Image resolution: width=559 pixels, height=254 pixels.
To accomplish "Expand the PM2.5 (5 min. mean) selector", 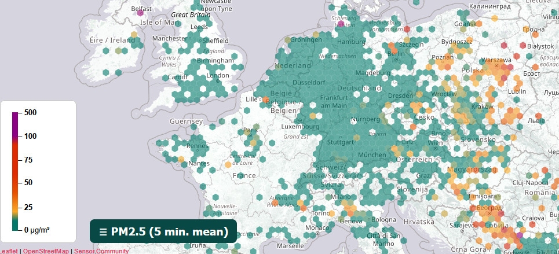I will [x=163, y=231].
